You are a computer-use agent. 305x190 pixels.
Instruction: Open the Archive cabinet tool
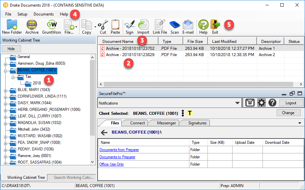point(32,27)
